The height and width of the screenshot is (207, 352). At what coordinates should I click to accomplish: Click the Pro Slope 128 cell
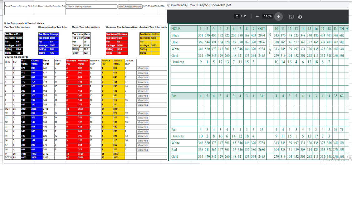(x=19, y=53)
